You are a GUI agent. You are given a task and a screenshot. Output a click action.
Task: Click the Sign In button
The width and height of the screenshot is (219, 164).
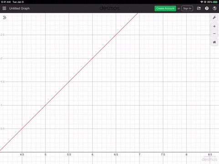(187, 8)
